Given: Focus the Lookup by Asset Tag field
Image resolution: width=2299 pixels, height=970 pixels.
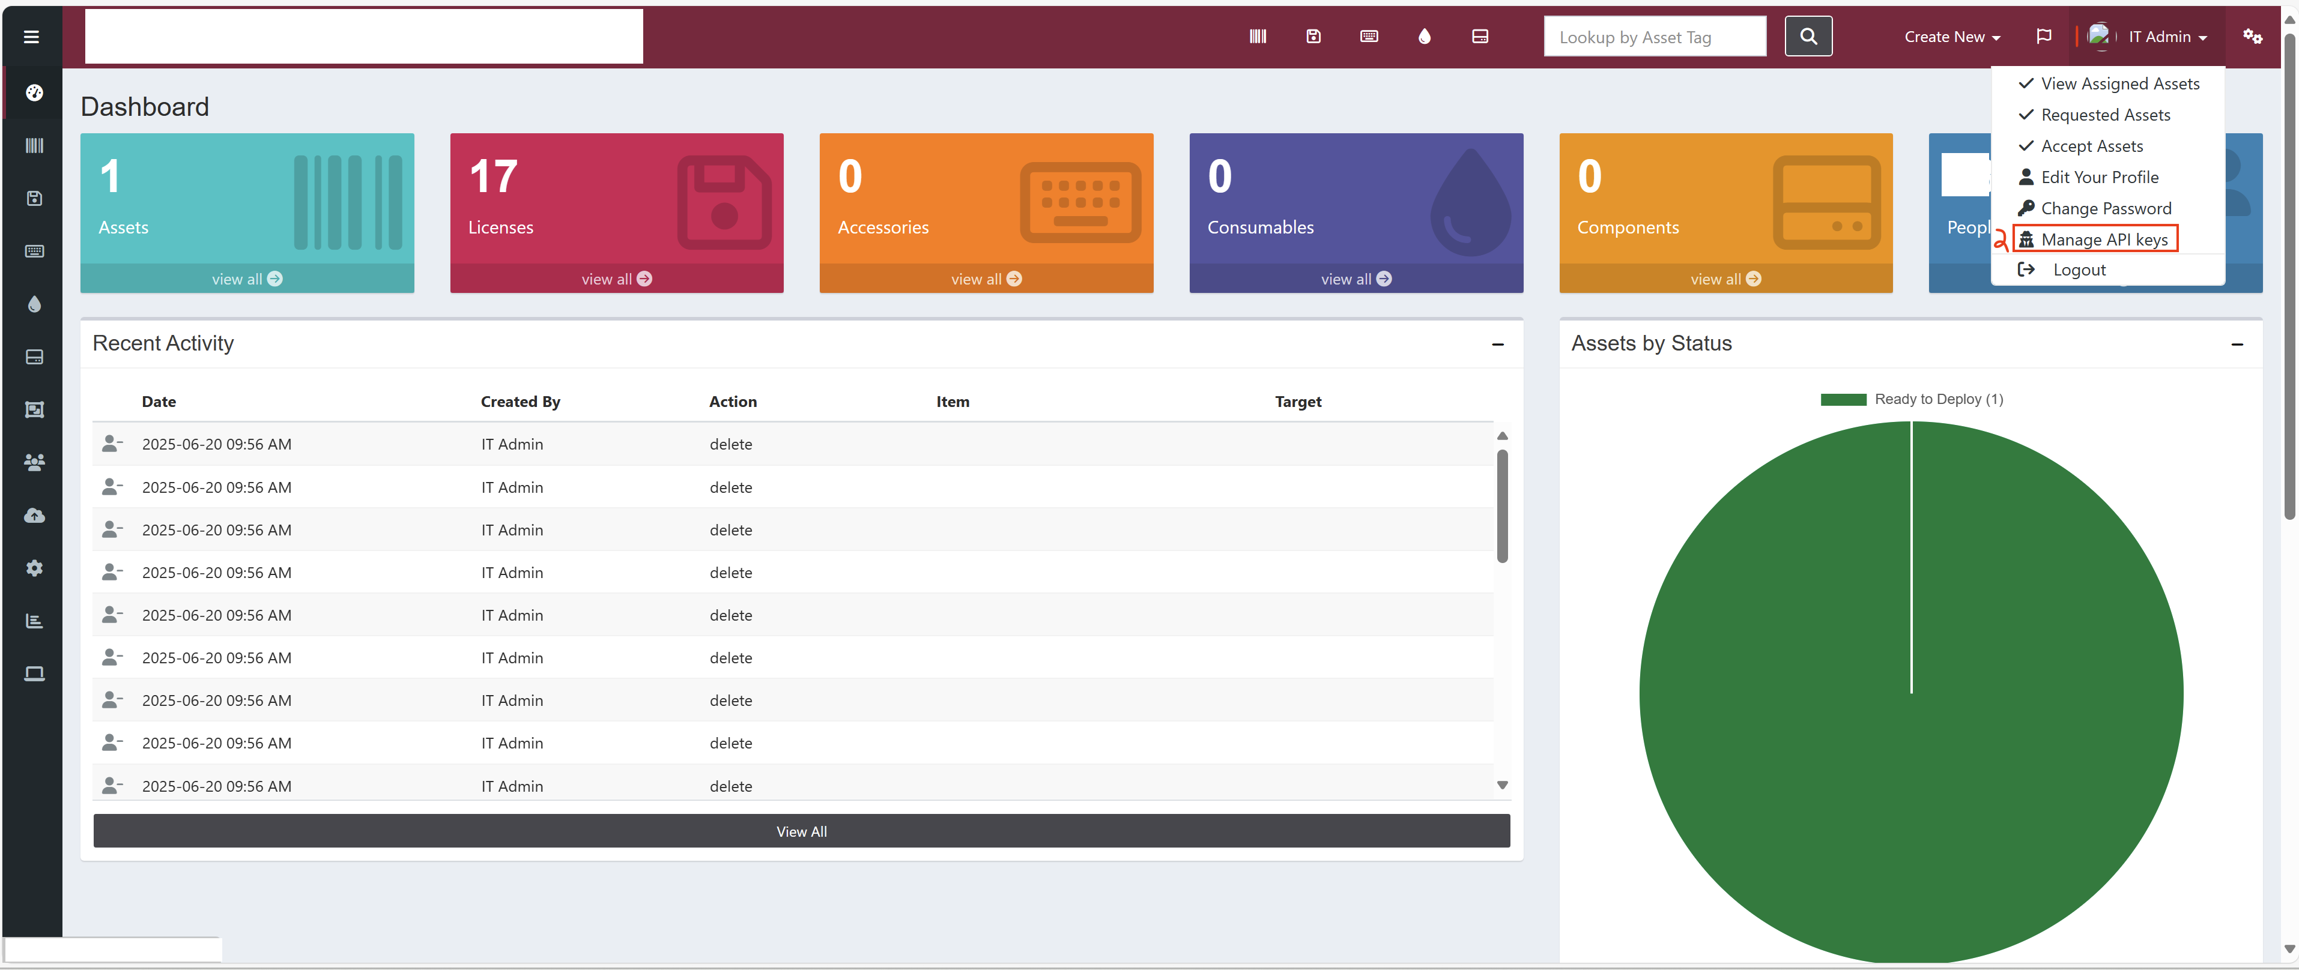Looking at the screenshot, I should [x=1655, y=37].
